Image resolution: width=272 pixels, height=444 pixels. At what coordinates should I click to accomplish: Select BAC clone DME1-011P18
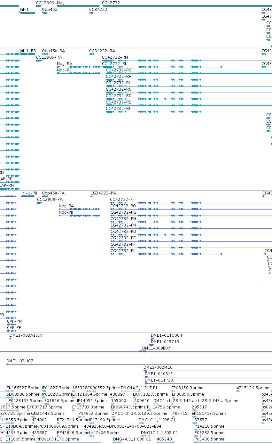point(159,380)
